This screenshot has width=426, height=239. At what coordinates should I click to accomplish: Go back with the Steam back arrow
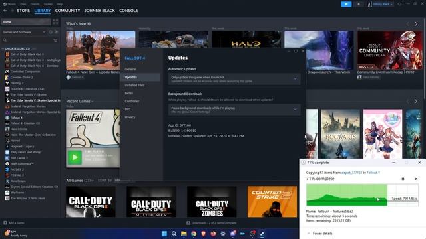(5, 11)
